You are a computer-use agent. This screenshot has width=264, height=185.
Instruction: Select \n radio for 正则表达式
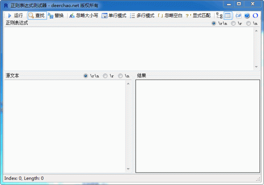249,23
